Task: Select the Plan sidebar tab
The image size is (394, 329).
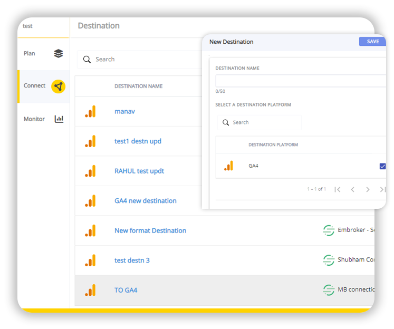Action: point(30,53)
